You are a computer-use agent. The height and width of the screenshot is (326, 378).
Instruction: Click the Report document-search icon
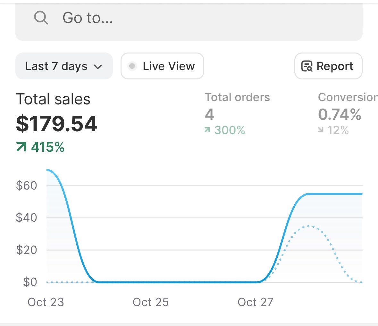pyautogui.click(x=307, y=66)
